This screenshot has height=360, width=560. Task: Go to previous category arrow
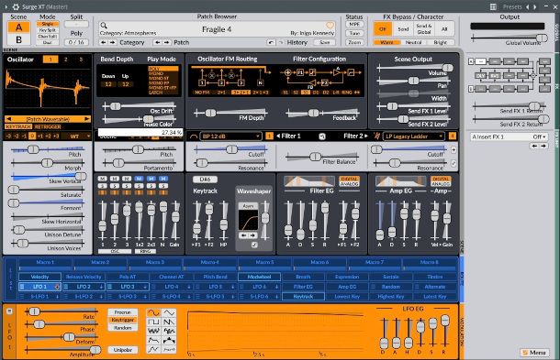[x=103, y=42]
